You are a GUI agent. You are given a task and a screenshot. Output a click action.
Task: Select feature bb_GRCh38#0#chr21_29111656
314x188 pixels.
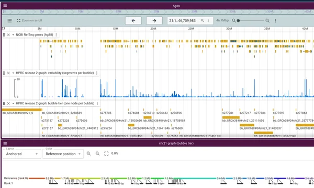(x=231, y=118)
